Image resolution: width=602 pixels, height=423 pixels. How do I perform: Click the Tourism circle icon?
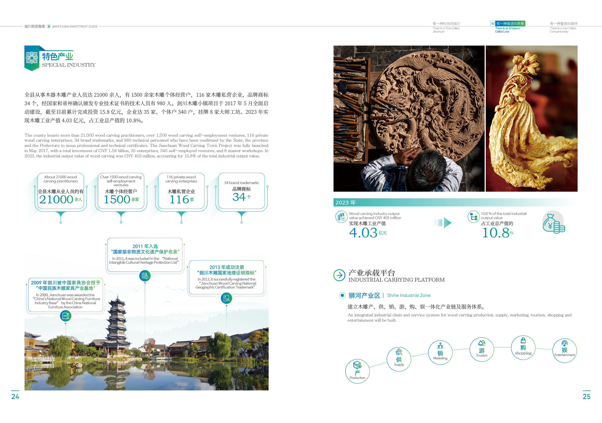(482, 349)
